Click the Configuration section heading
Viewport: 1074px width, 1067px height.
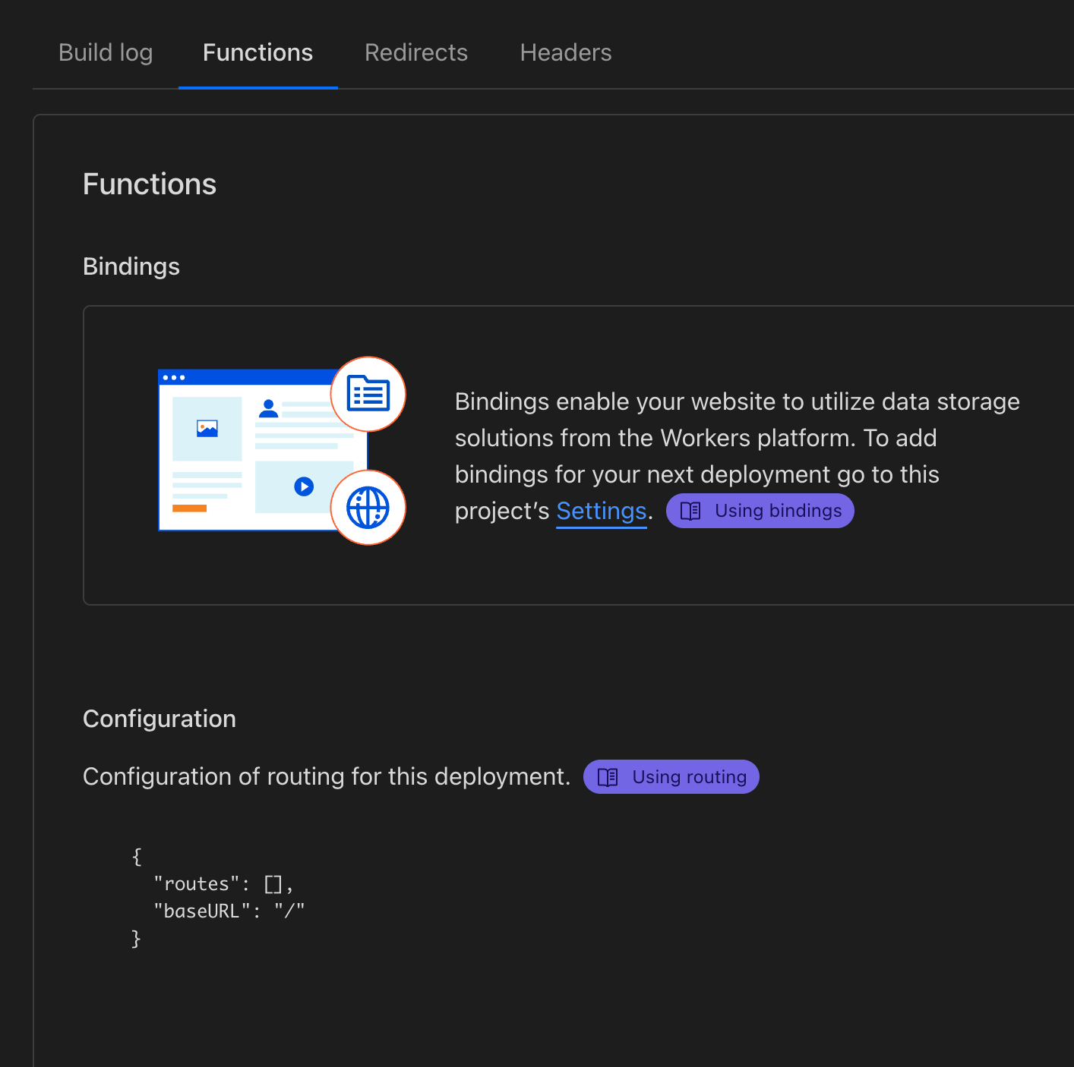160,719
